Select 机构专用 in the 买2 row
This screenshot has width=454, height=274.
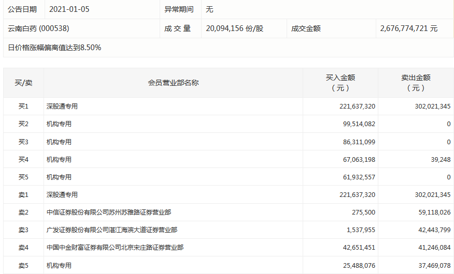(x=59, y=124)
